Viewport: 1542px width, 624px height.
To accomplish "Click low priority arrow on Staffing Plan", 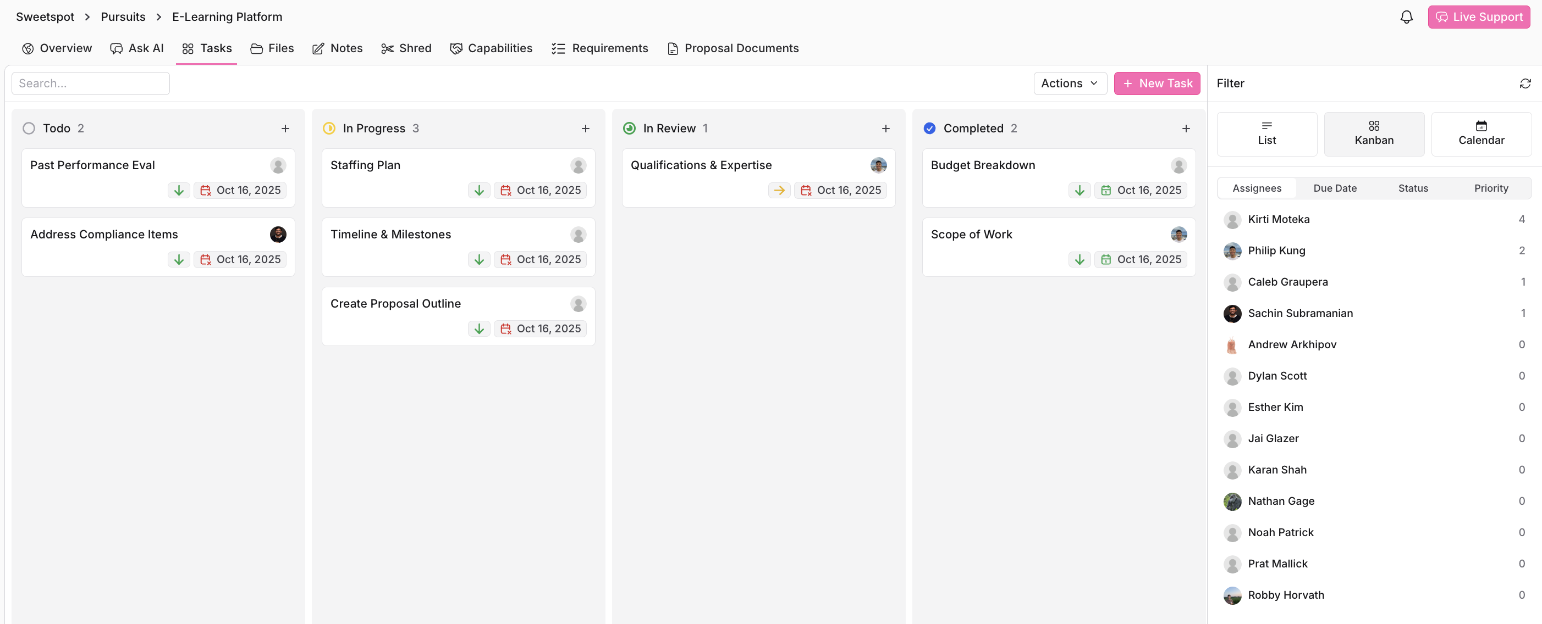I will (479, 190).
